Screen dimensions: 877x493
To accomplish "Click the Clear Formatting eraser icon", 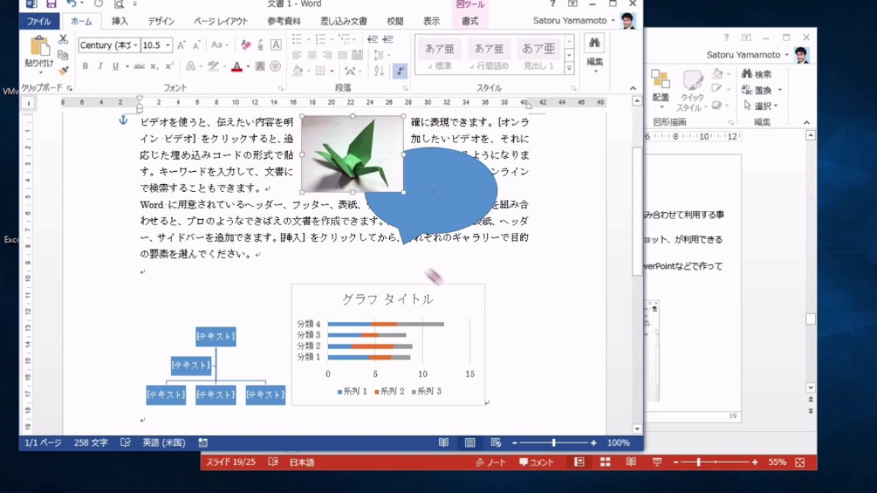I will tap(246, 45).
